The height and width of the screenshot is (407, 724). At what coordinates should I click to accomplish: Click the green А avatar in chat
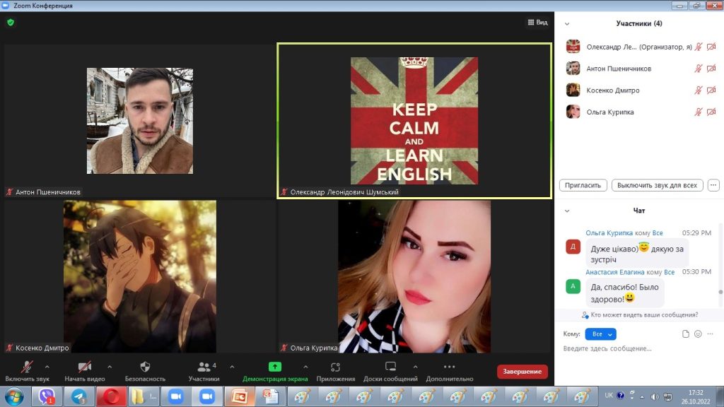(573, 287)
